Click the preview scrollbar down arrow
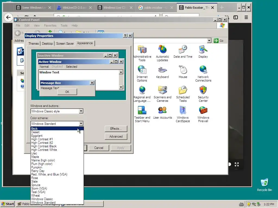The image size is (278, 208). pos(121,87)
